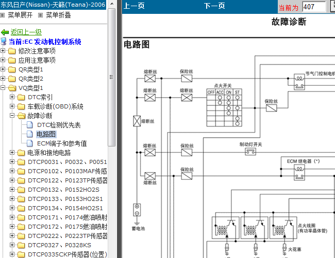The image size is (335, 258).
Task: Click the 当前:EC 发动机控制系统 heading
Action: pyautogui.click(x=45, y=42)
